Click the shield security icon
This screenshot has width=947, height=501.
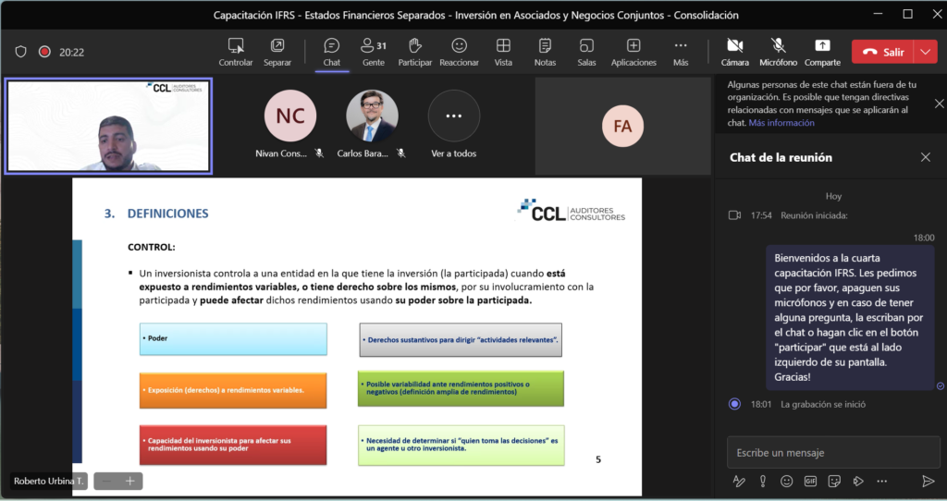(x=21, y=52)
